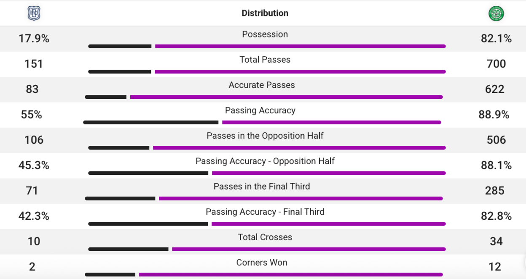Image resolution: width=526 pixels, height=279 pixels.
Task: Click the purple Corners Won bar
Action: [291, 275]
